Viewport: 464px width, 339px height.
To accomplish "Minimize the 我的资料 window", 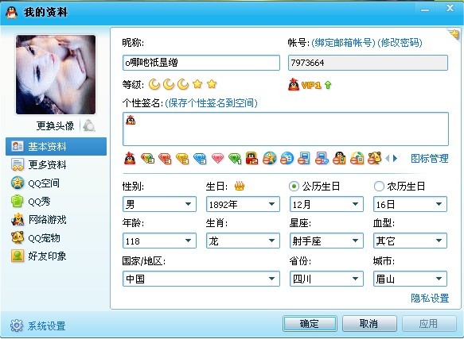I will pyautogui.click(x=425, y=10).
